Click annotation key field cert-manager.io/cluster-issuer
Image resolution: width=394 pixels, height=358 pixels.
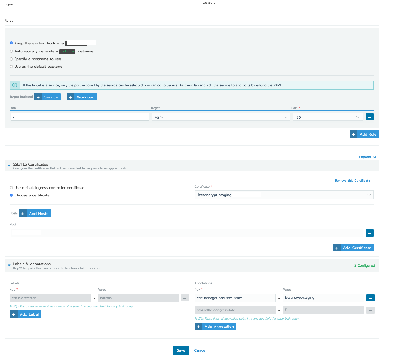point(235,298)
